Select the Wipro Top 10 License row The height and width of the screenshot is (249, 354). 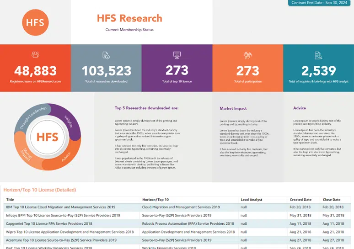[x=177, y=232]
